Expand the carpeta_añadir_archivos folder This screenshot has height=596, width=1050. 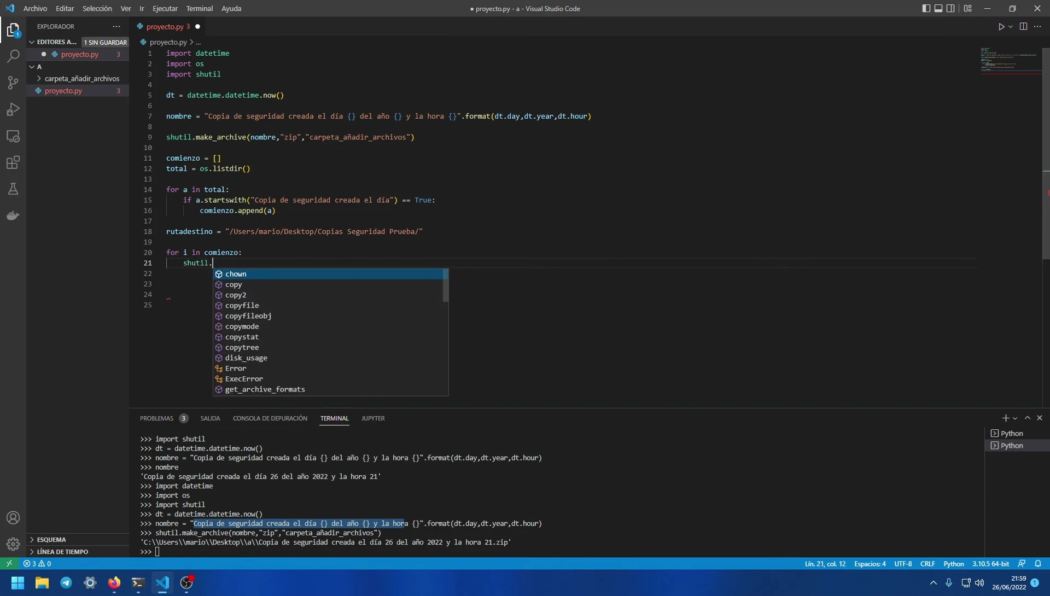point(81,78)
